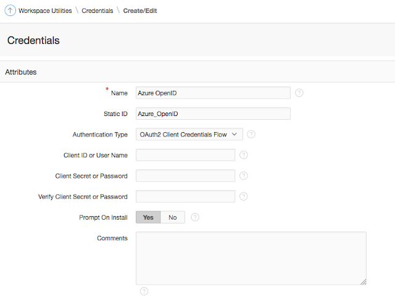
Task: Open help for the Name field
Action: tap(299, 93)
